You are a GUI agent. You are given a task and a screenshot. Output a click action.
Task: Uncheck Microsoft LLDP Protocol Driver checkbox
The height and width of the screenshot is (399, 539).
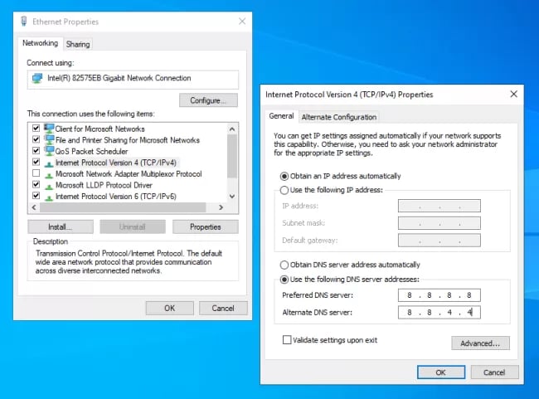[x=36, y=184]
